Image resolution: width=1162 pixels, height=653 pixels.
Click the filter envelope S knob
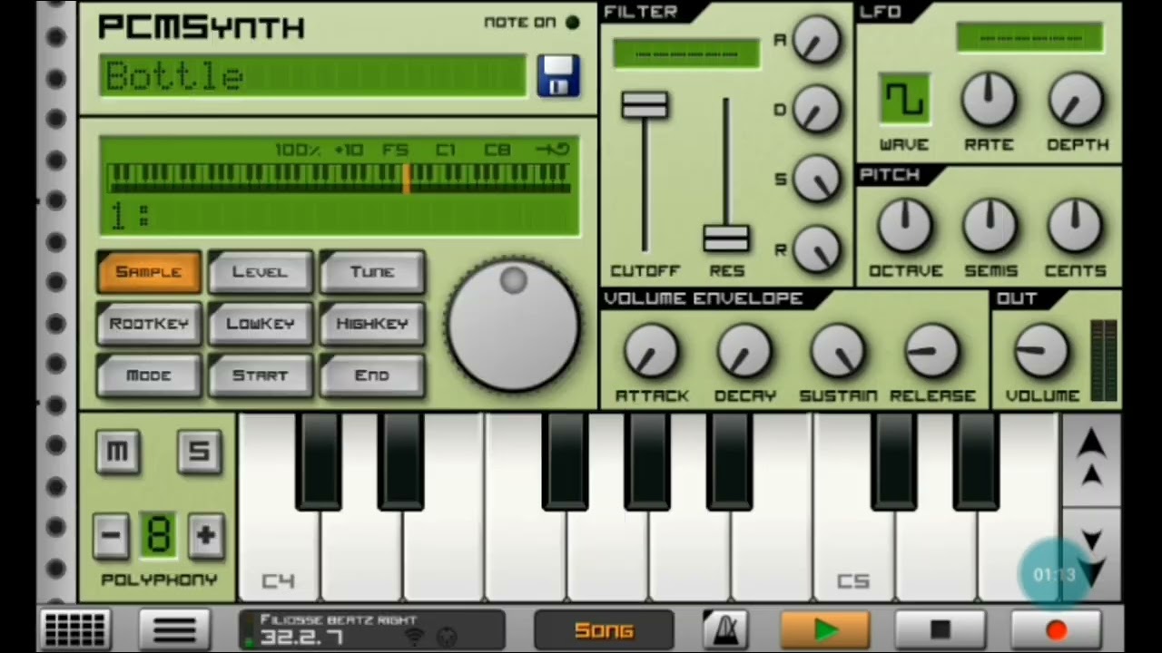(x=816, y=179)
